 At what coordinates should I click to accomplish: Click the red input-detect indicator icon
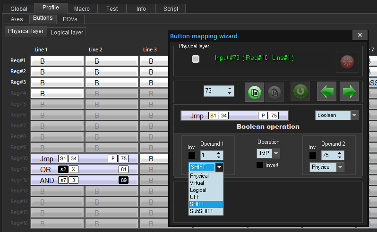click(347, 62)
